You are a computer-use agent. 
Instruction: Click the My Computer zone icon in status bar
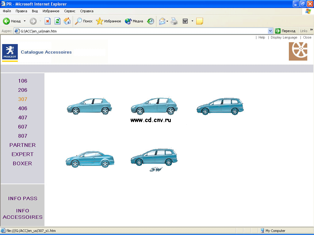pyautogui.click(x=262, y=231)
